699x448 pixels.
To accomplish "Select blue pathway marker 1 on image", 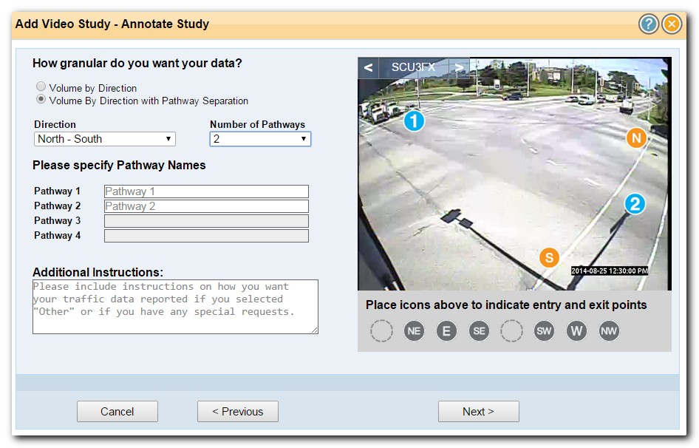I will [414, 120].
